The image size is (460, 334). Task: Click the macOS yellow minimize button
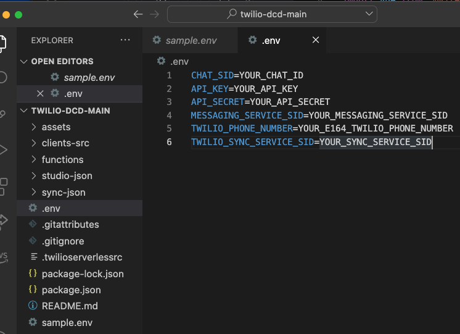tap(6, 15)
